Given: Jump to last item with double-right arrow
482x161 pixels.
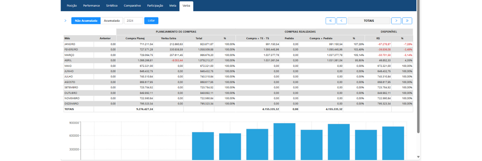Looking at the screenshot, I should (x=407, y=21).
